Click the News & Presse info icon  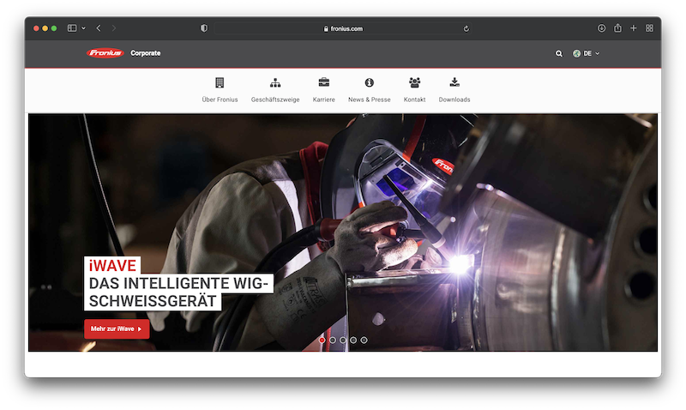tap(370, 82)
